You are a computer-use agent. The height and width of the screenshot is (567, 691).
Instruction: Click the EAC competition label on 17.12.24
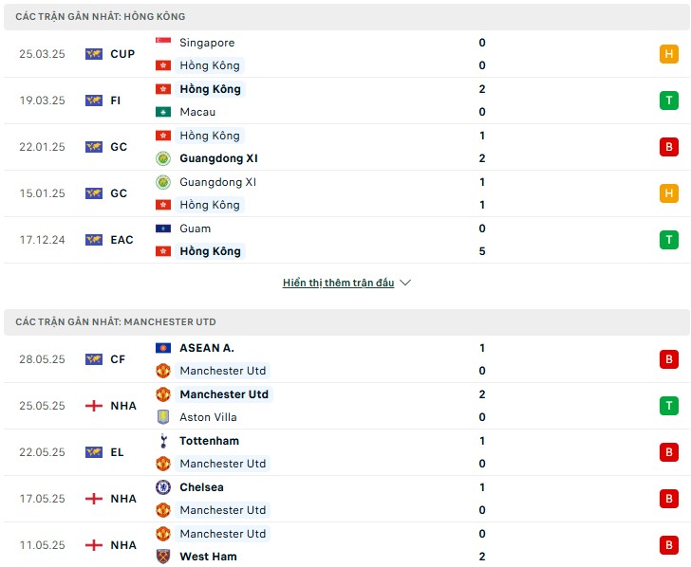tap(121, 240)
